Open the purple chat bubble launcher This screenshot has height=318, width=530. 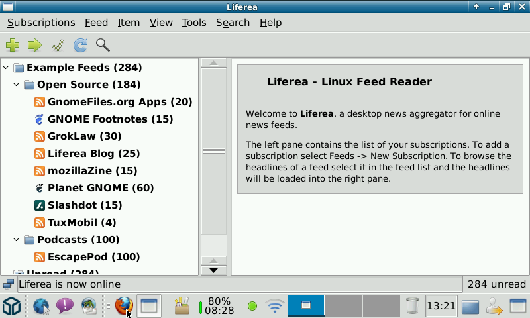[64, 306]
